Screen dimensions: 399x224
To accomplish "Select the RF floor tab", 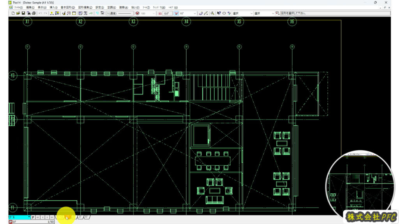I will tap(87, 217).
